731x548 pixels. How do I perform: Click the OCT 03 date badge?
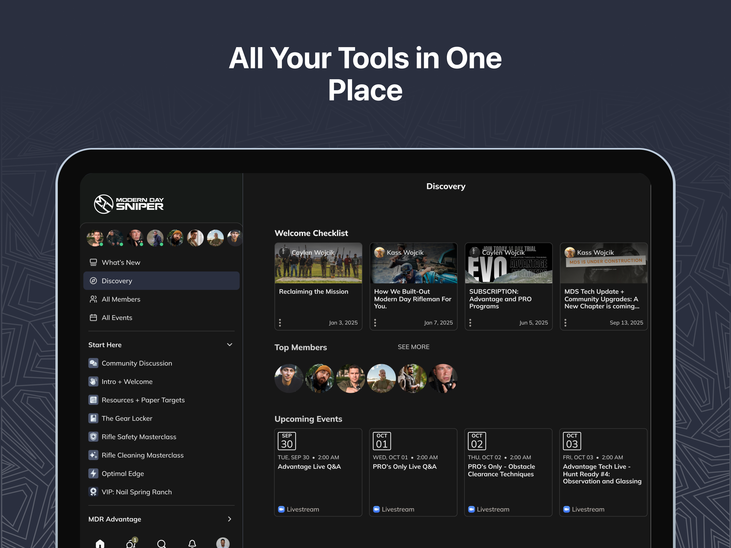572,441
